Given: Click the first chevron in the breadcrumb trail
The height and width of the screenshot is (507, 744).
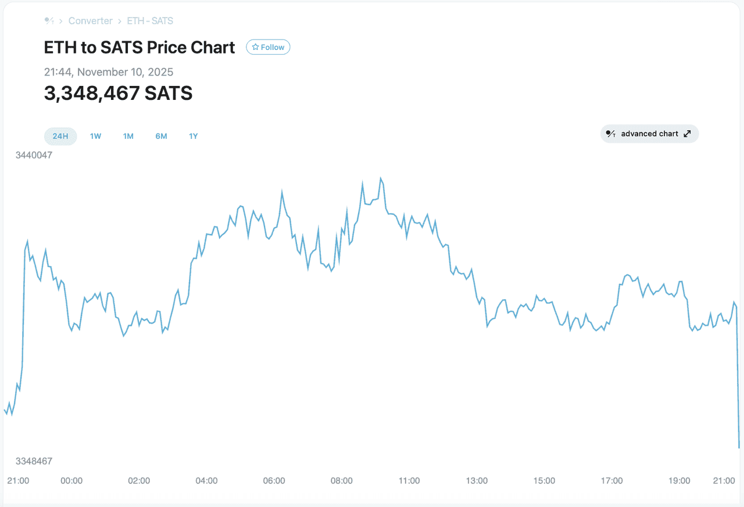Looking at the screenshot, I should click(x=60, y=21).
